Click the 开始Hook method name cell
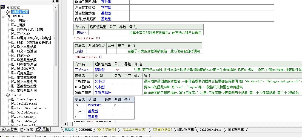 (x=83, y=70)
